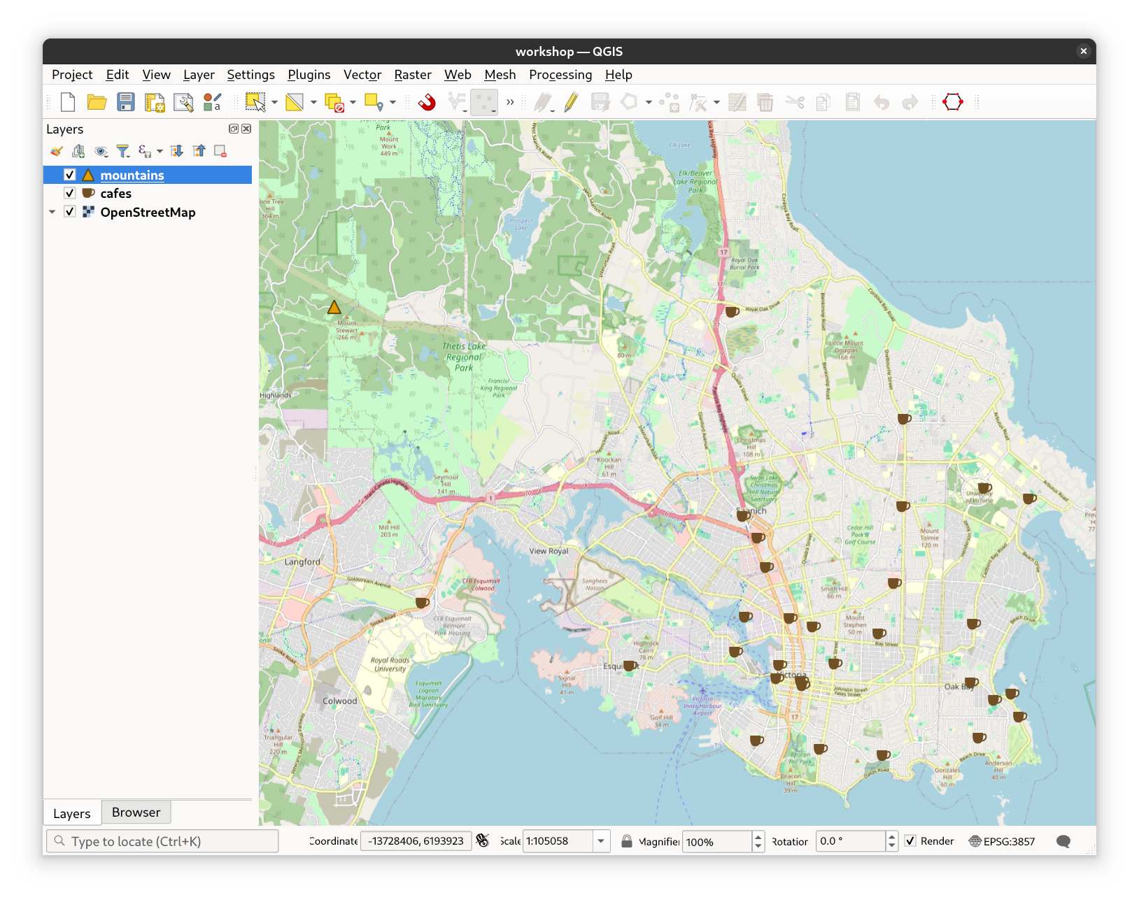Open the Scale dropdown arrow
Image resolution: width=1139 pixels, height=902 pixels.
[x=601, y=841]
